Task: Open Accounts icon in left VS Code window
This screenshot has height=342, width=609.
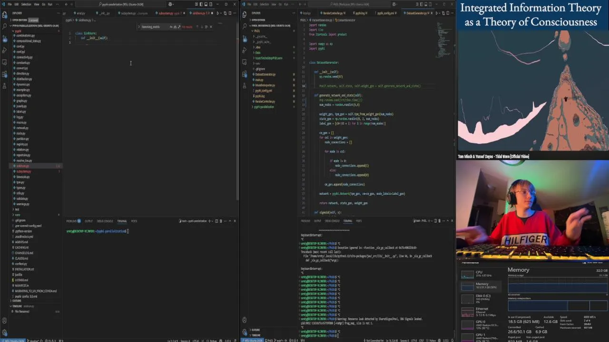Action: coord(4,320)
